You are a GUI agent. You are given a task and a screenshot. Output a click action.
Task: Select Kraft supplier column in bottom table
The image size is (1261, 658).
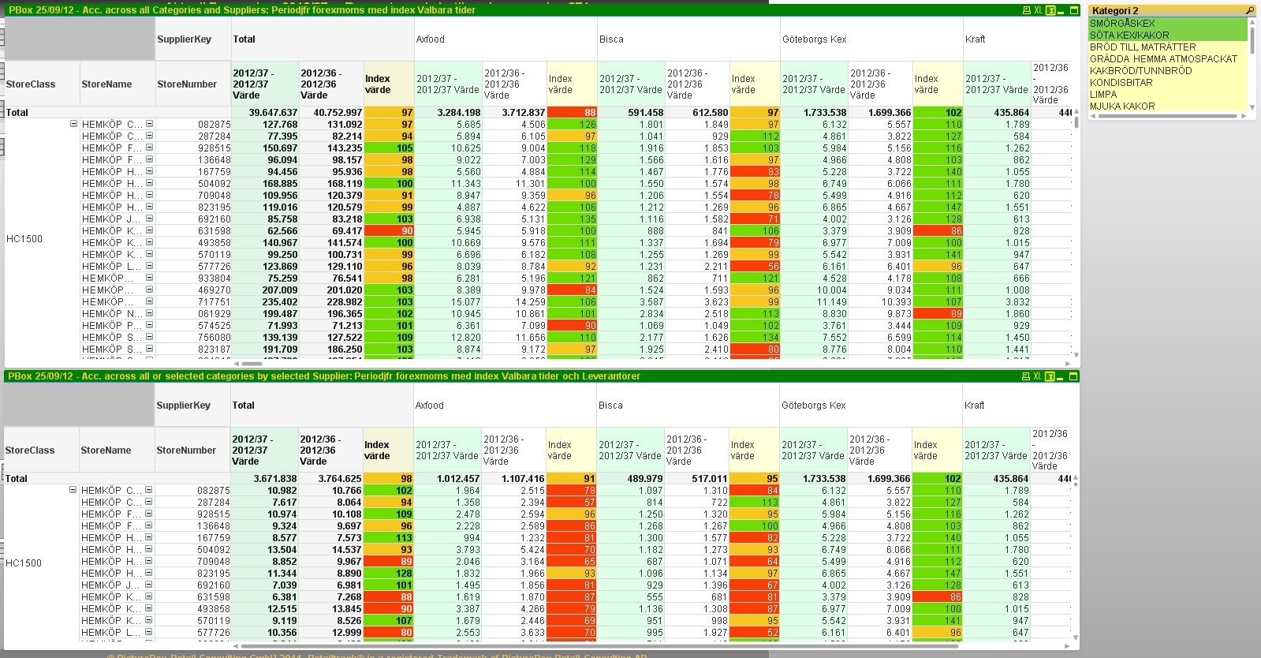tap(1017, 406)
